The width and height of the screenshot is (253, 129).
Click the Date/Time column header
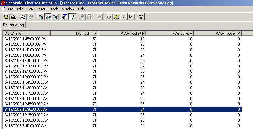(27, 33)
